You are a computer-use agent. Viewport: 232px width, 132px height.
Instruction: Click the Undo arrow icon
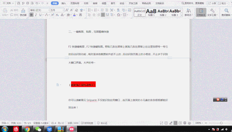(37, 3)
